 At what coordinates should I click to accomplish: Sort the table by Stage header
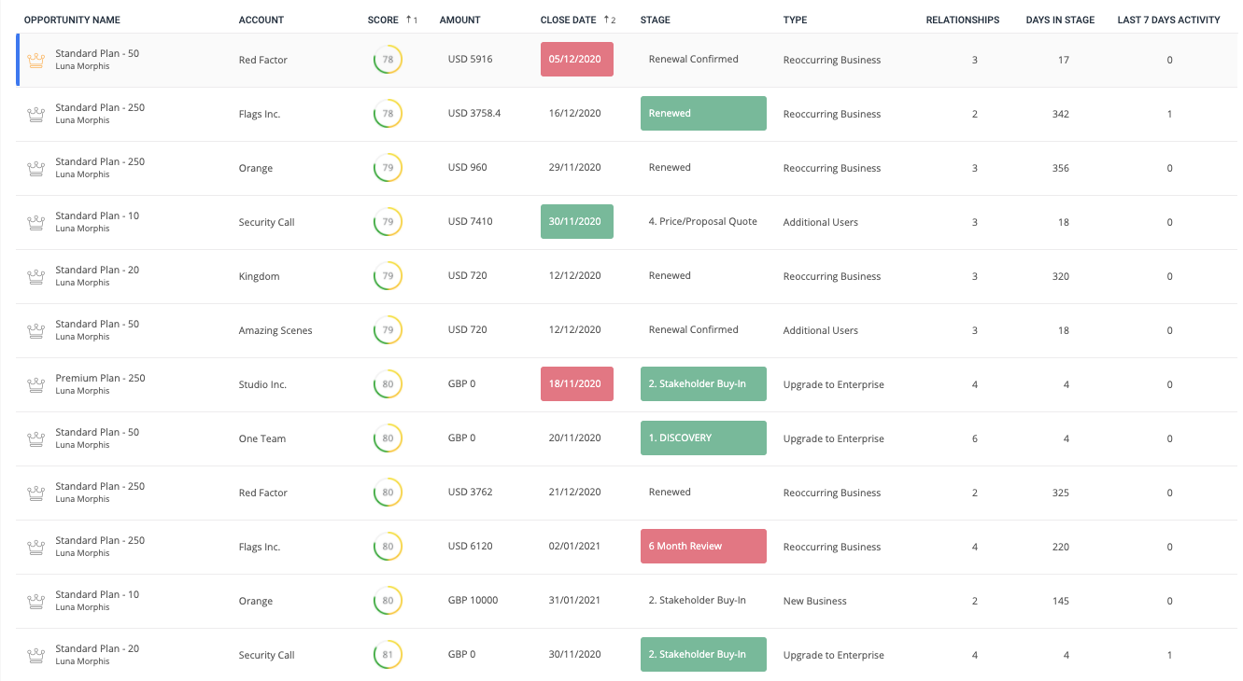655,20
